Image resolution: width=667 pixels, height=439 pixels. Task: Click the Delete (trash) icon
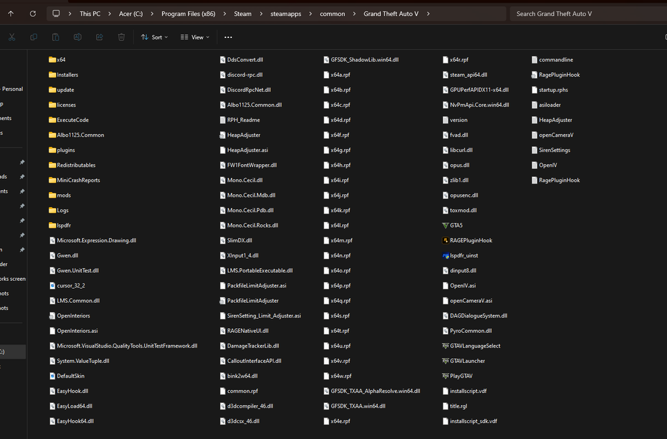click(x=121, y=37)
